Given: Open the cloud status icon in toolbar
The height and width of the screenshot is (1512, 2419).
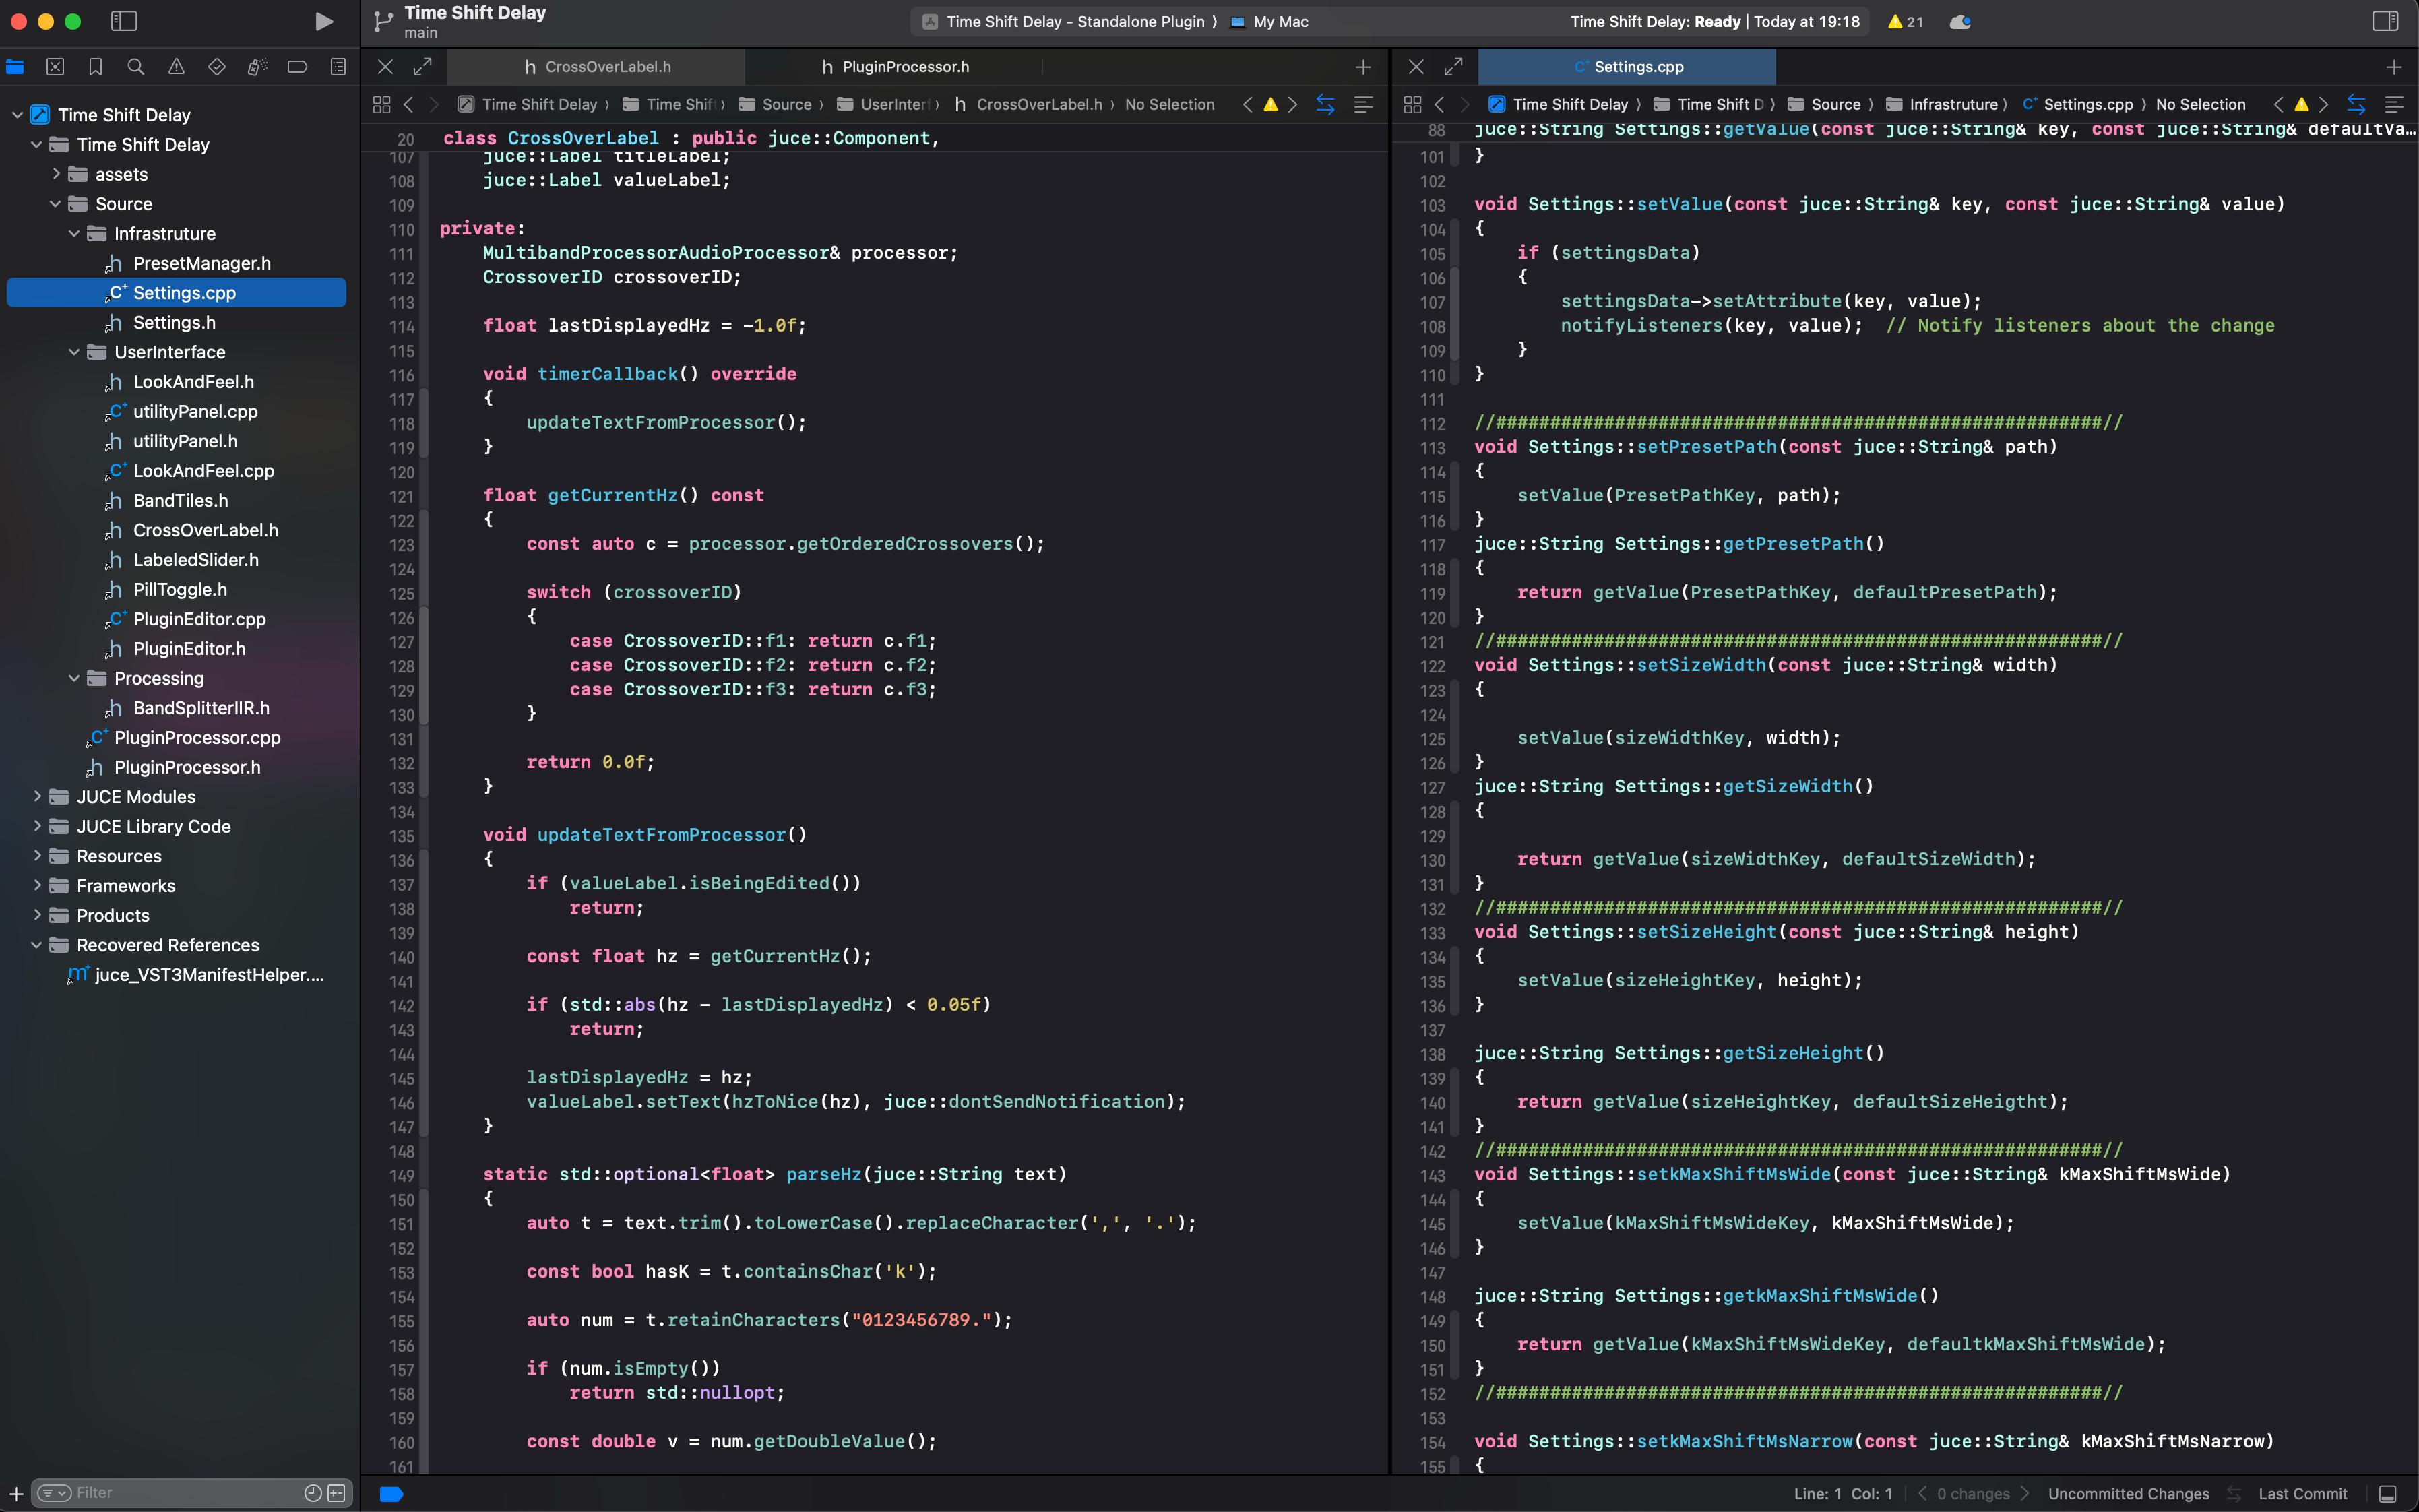Looking at the screenshot, I should tap(1960, 22).
